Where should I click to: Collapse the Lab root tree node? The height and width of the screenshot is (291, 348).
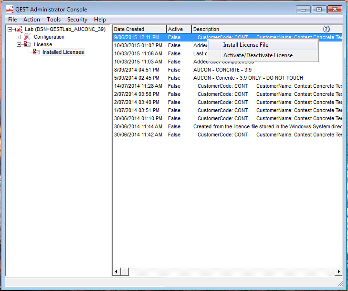tap(10, 29)
